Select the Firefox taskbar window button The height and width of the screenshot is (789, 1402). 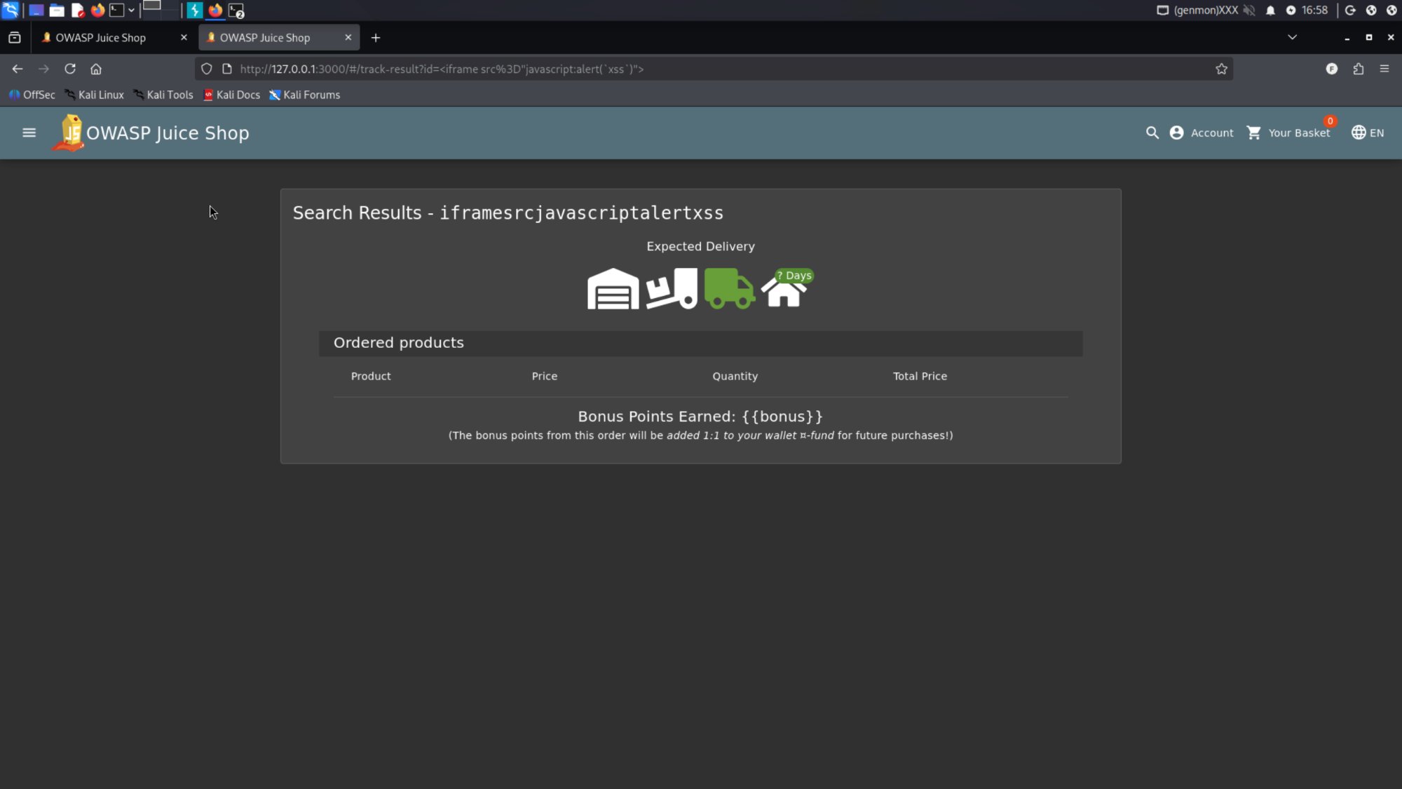pyautogui.click(x=215, y=11)
